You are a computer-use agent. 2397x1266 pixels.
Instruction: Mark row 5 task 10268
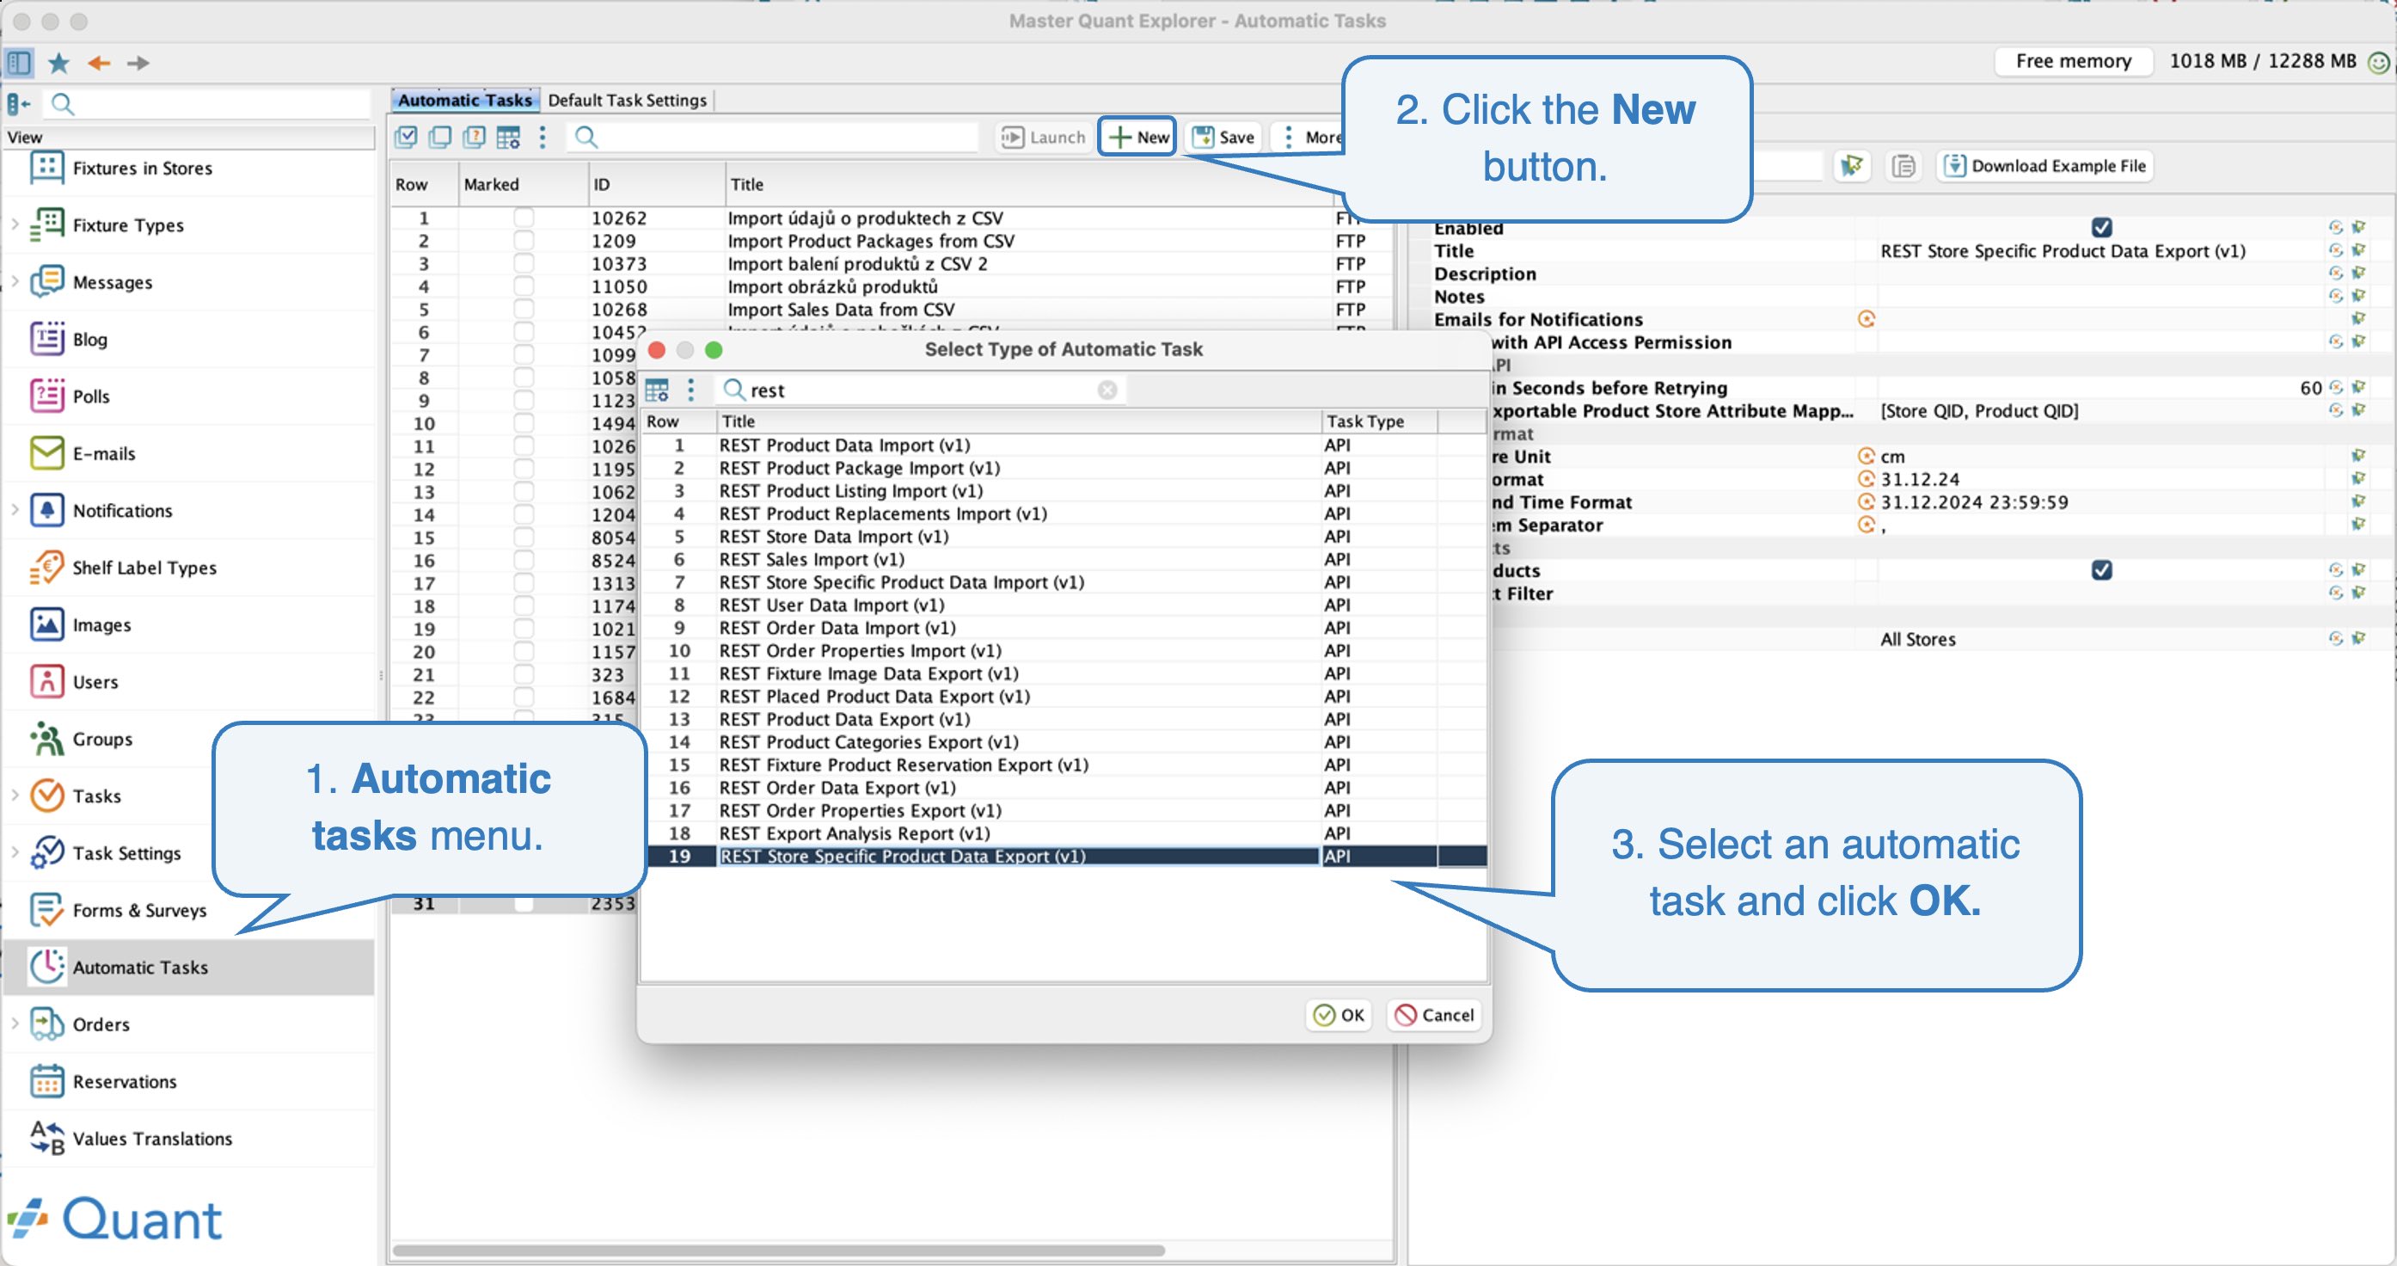(x=524, y=309)
